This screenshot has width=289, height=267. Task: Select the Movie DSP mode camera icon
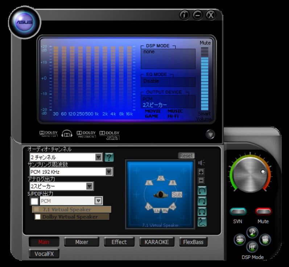pos(265,240)
